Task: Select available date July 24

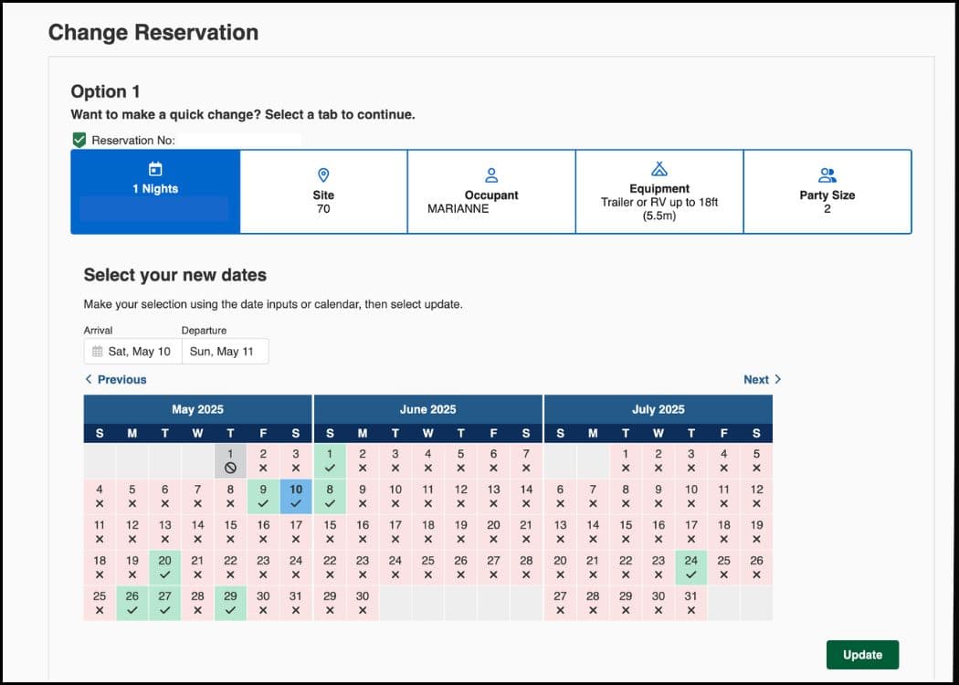Action: click(691, 567)
